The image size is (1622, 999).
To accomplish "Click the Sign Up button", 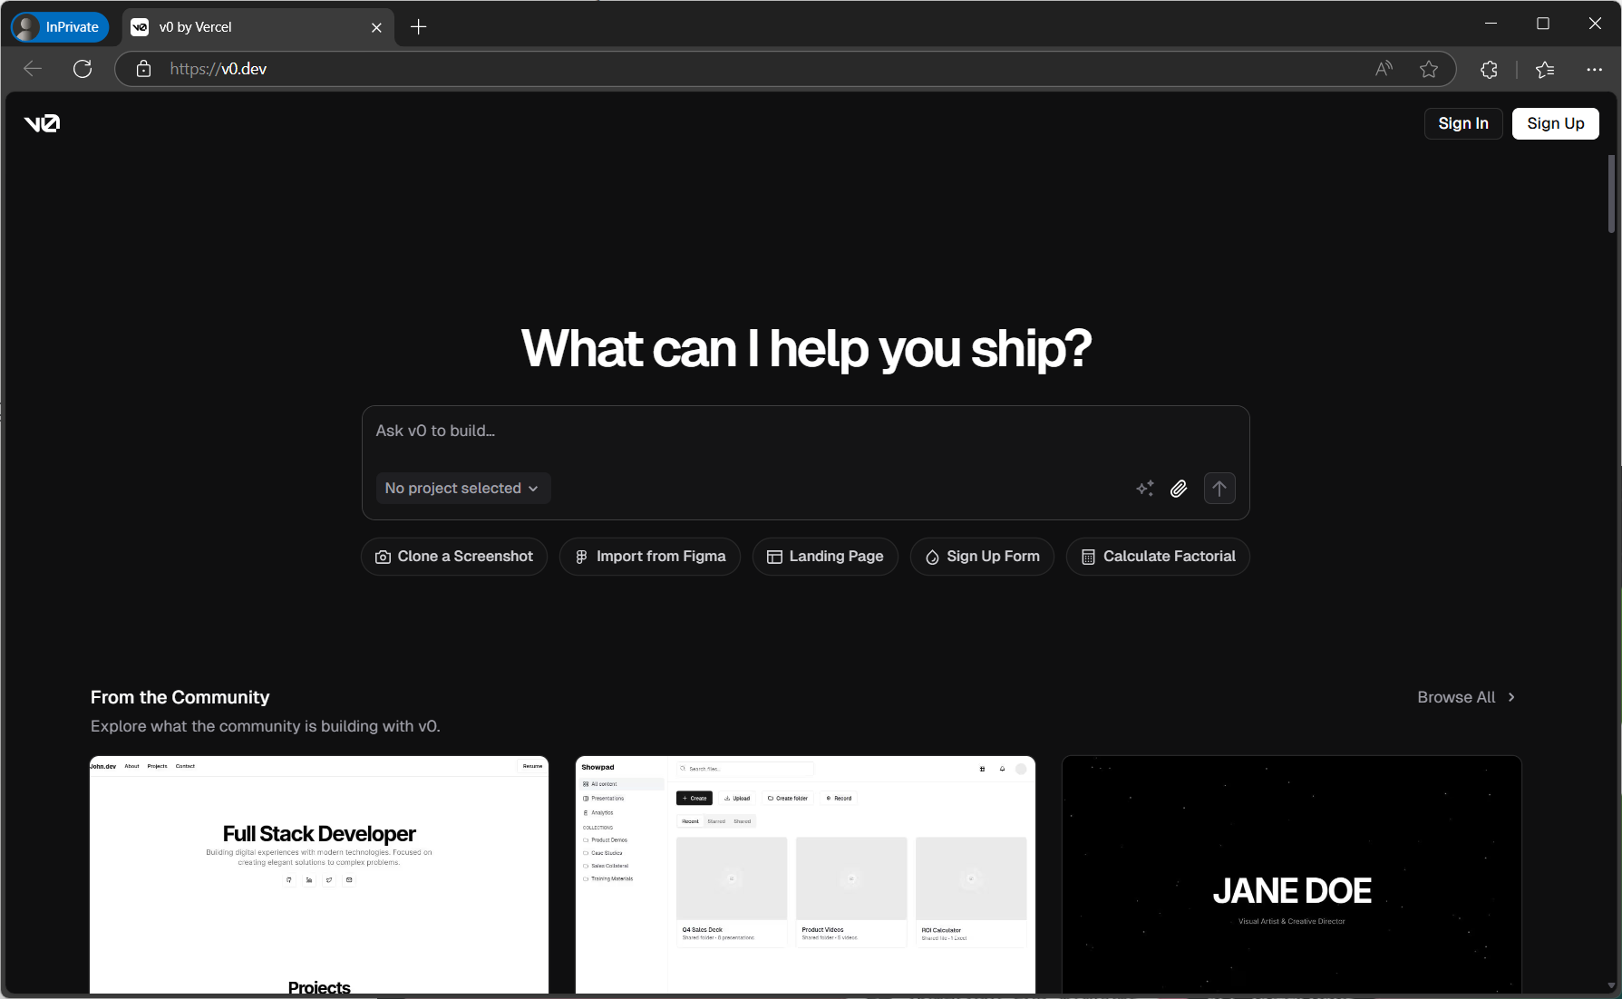I will coord(1555,123).
